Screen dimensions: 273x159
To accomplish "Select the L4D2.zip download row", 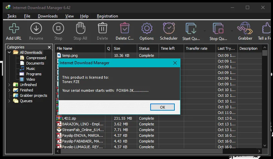I will (158, 118).
